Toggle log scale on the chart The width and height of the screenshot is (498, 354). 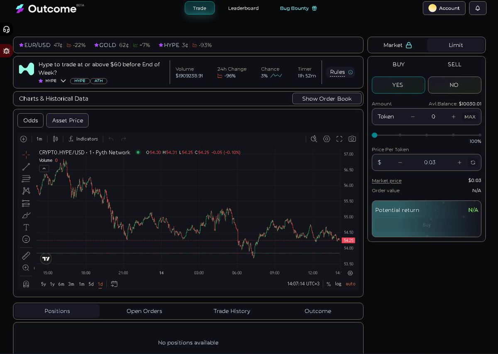[x=338, y=284]
